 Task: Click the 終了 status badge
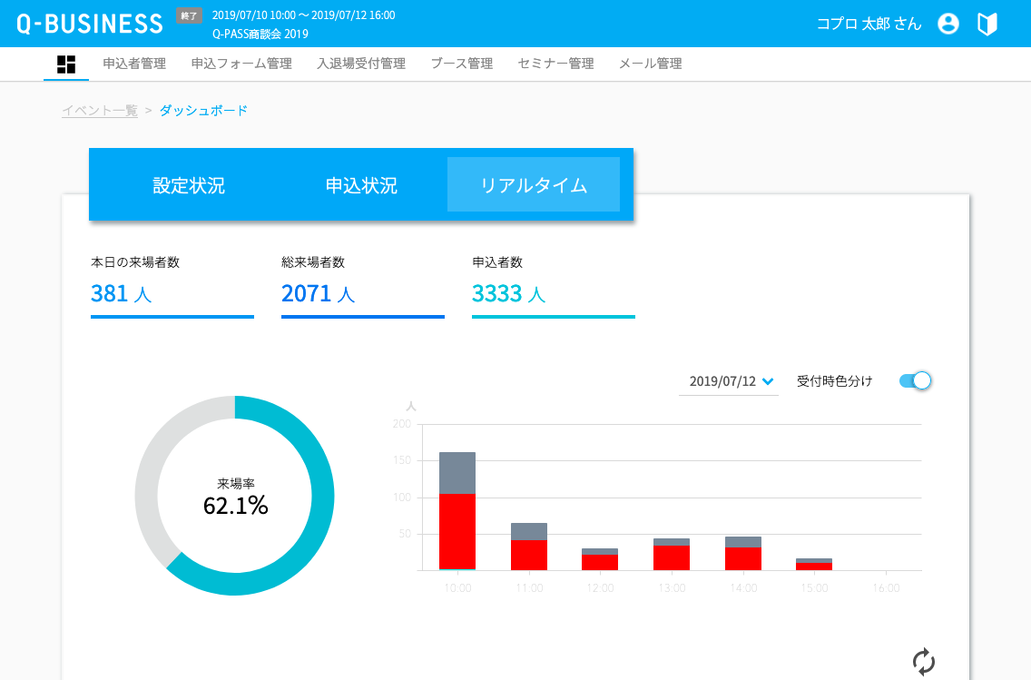click(189, 15)
